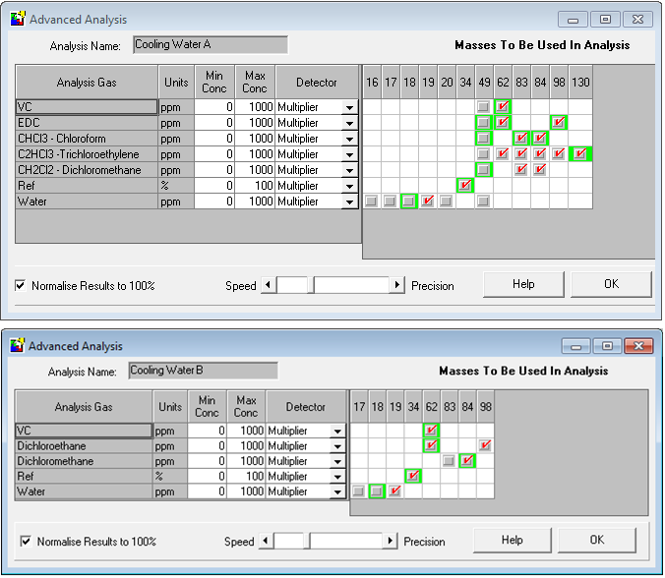Click Help button in Cooling Water B
This screenshot has width=665, height=578.
pyautogui.click(x=512, y=540)
